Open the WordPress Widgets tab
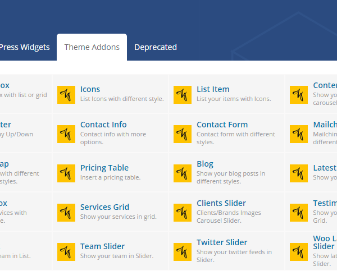The width and height of the screenshot is (337, 280). (25, 47)
